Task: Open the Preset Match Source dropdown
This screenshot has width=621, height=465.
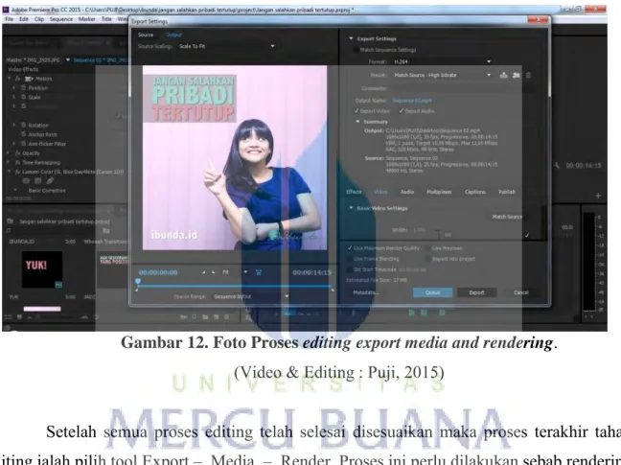Action: pyautogui.click(x=443, y=75)
